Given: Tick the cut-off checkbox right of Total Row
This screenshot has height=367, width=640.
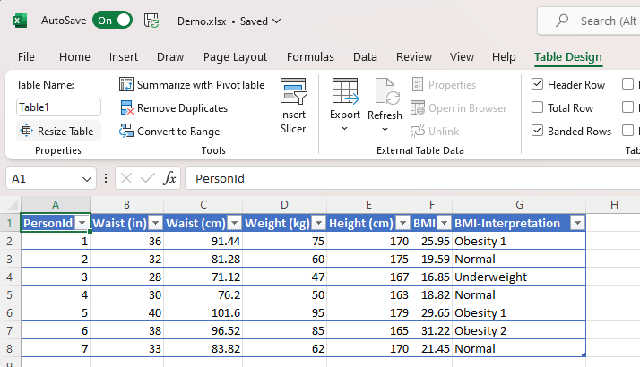Looking at the screenshot, I should 627,107.
